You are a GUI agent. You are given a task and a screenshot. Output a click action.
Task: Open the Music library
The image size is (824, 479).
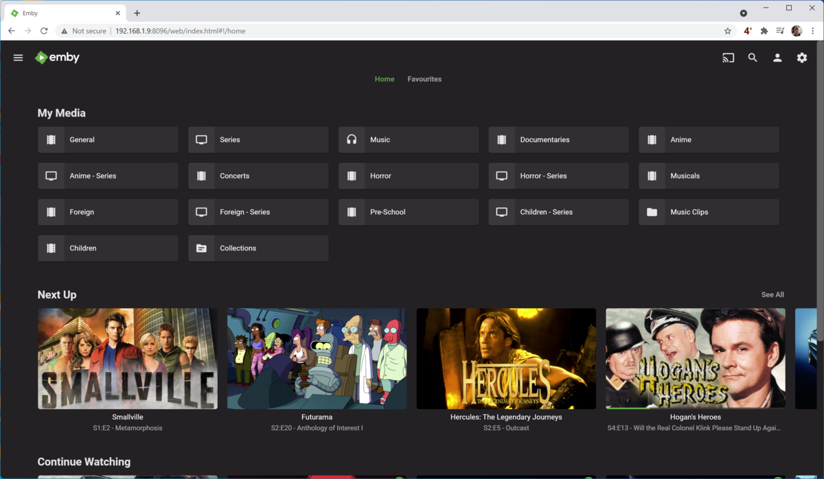tap(409, 140)
